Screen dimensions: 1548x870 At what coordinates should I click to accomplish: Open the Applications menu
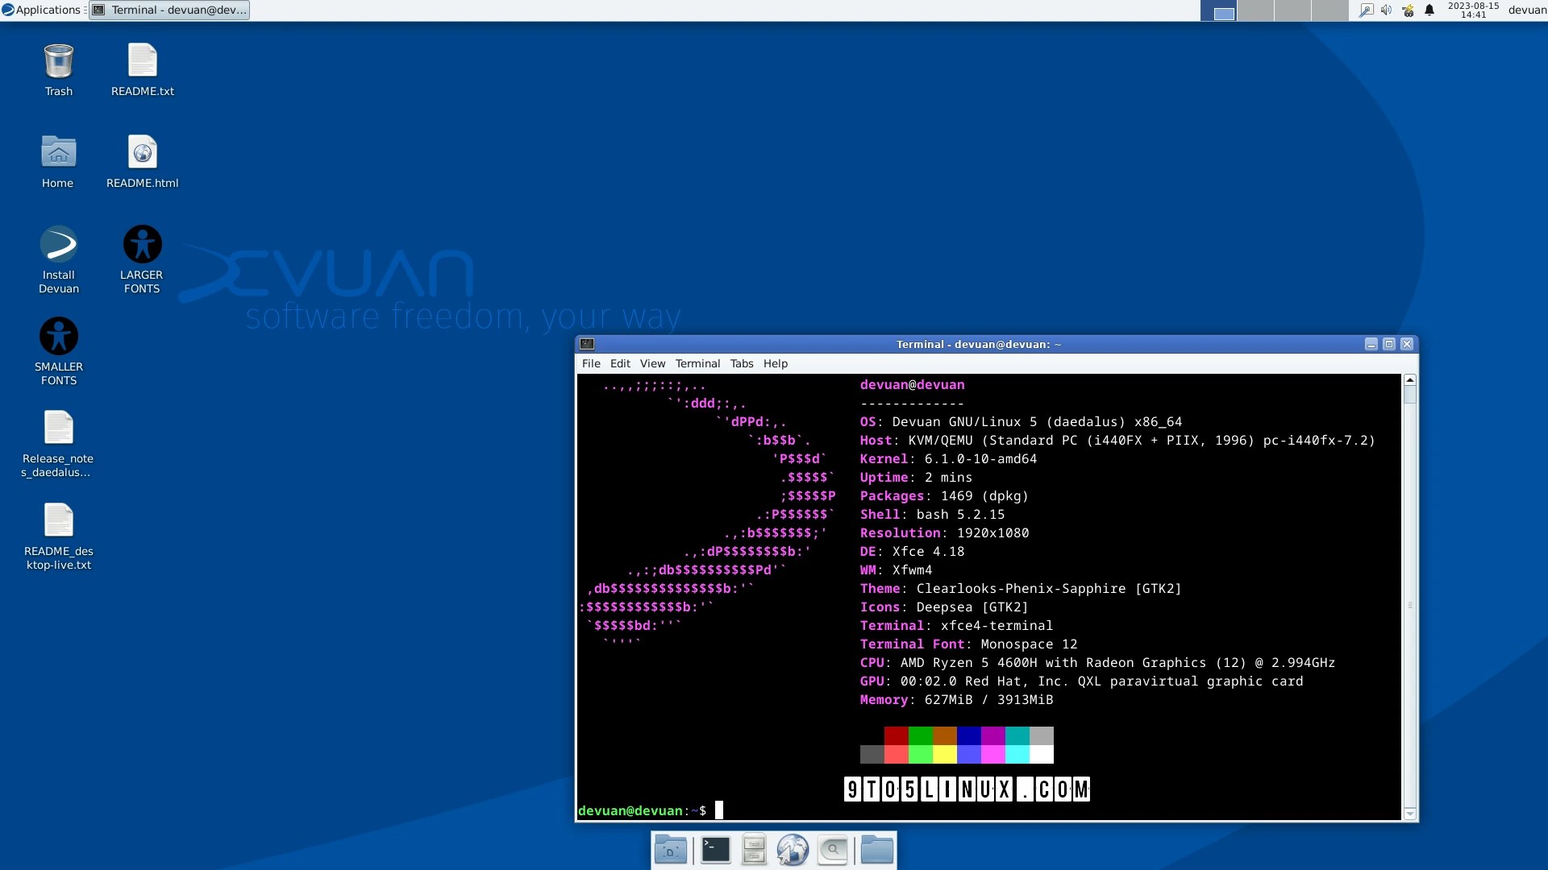coord(41,10)
